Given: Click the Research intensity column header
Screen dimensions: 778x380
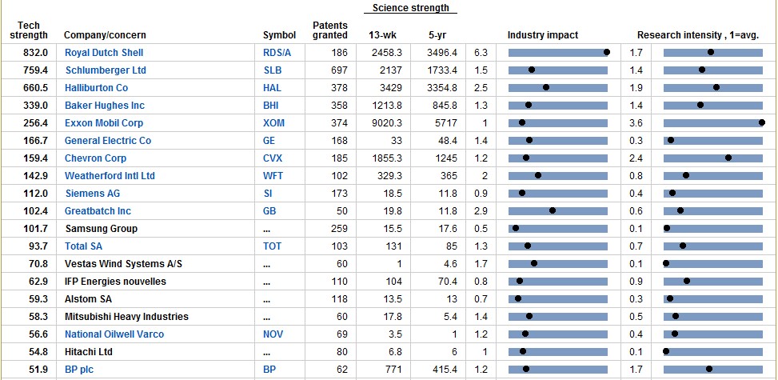Looking at the screenshot, I should click(697, 35).
